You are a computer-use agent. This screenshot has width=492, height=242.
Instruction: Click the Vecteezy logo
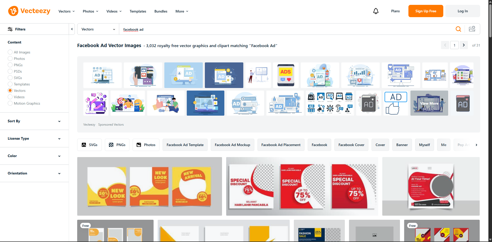point(29,11)
